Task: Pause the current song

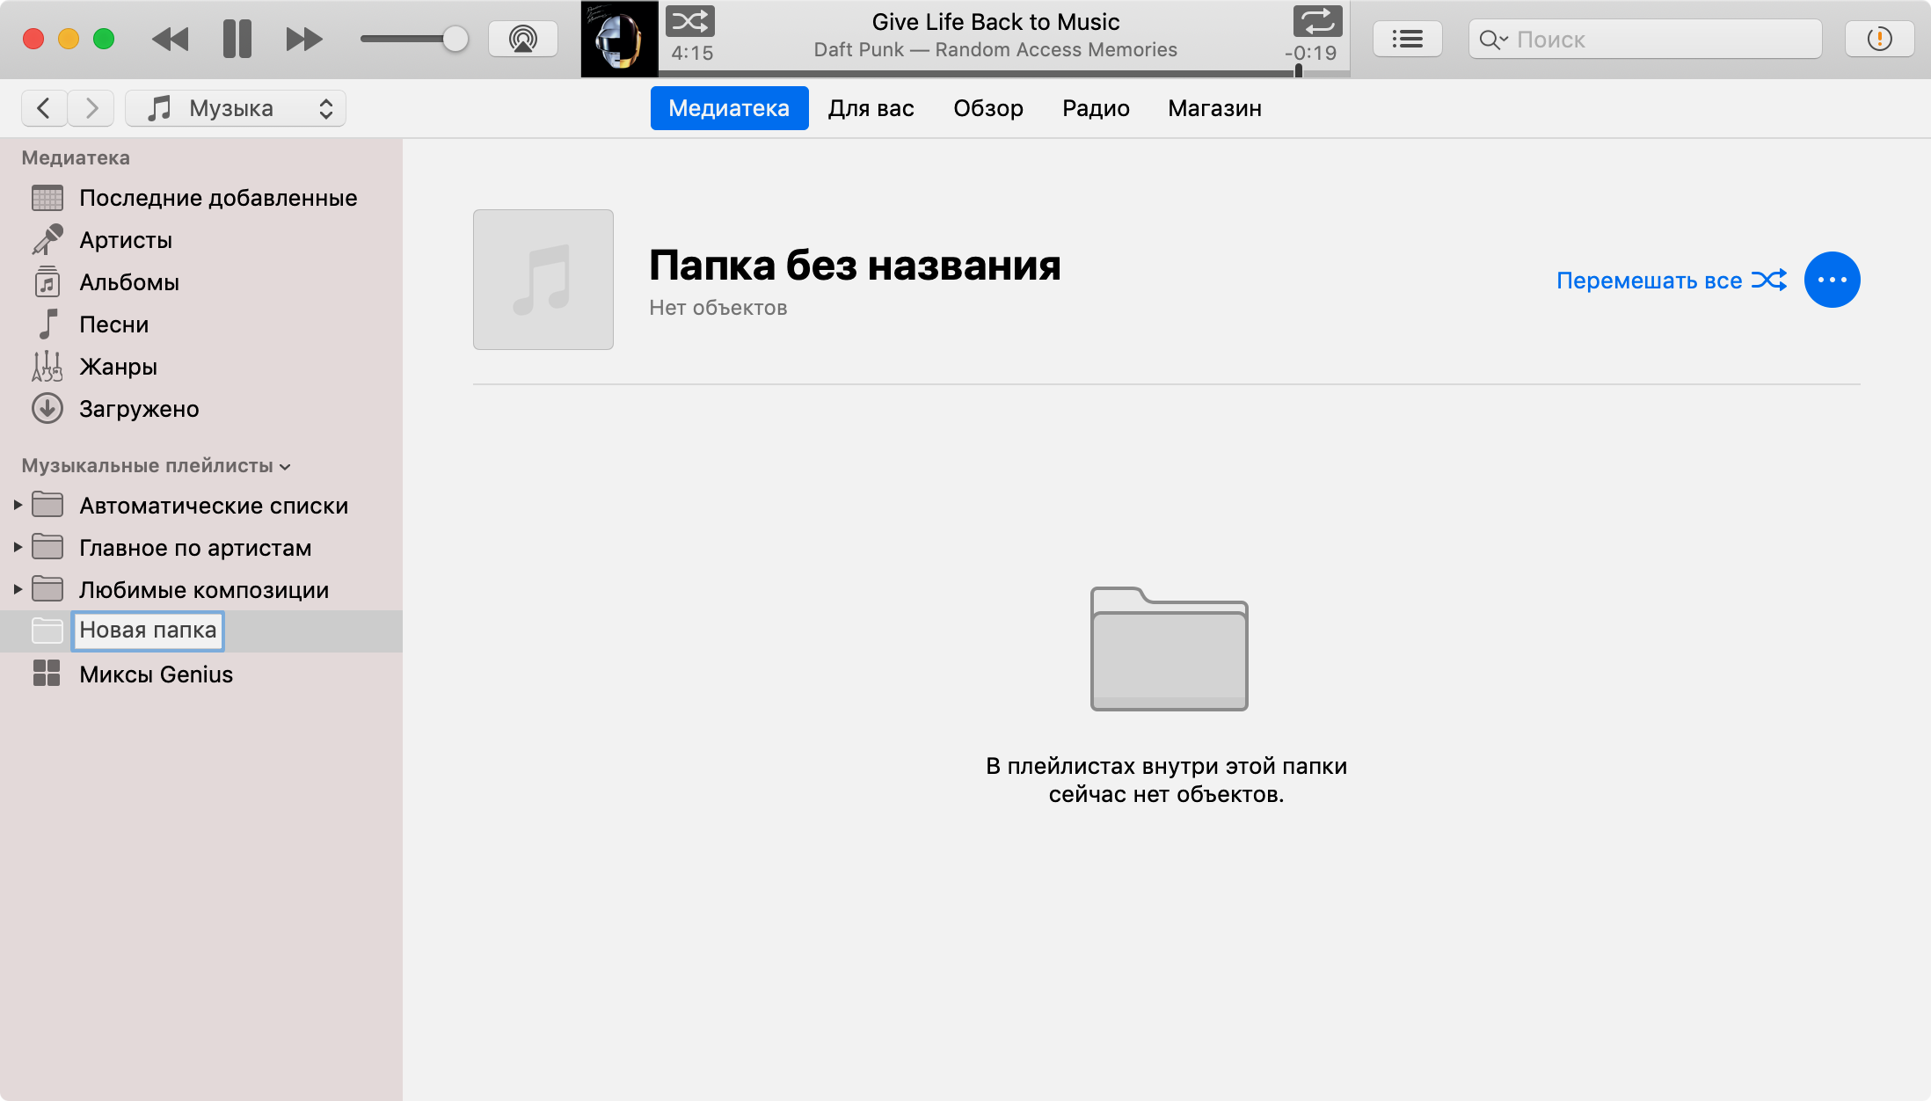Action: click(237, 39)
